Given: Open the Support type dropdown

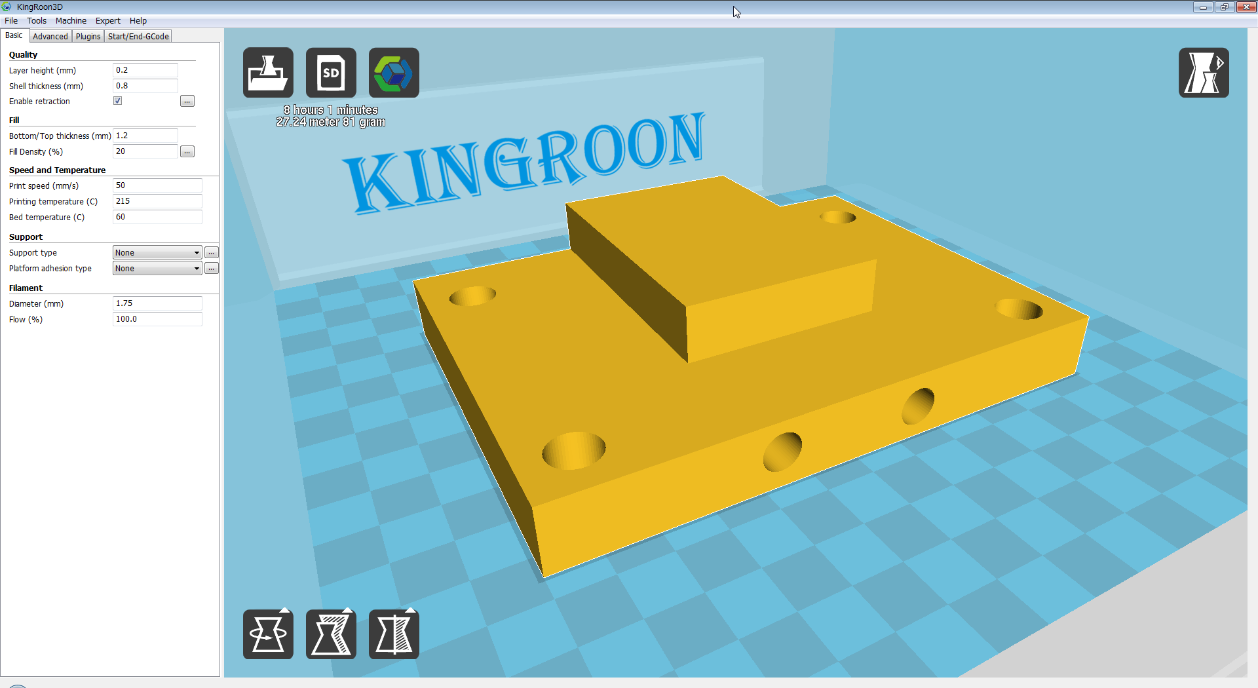Looking at the screenshot, I should coord(157,253).
